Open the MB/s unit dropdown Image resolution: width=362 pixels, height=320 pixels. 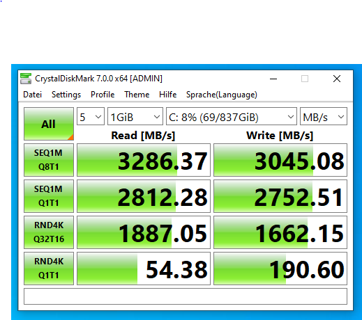tap(324, 116)
